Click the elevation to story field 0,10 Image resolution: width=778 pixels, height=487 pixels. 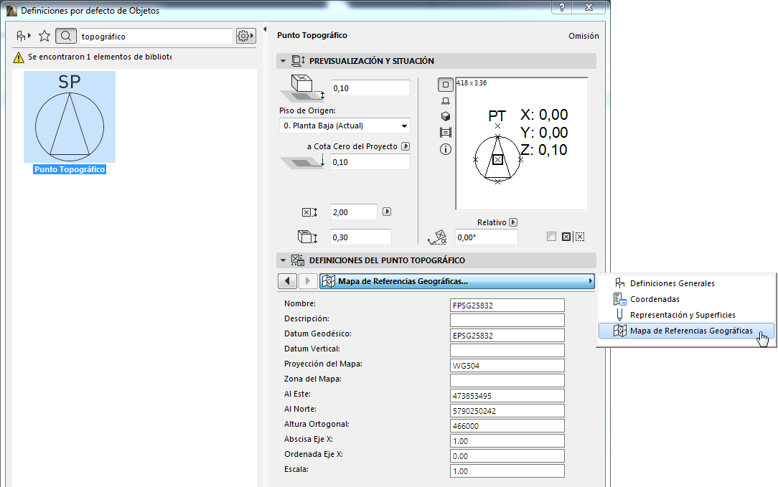pos(370,88)
